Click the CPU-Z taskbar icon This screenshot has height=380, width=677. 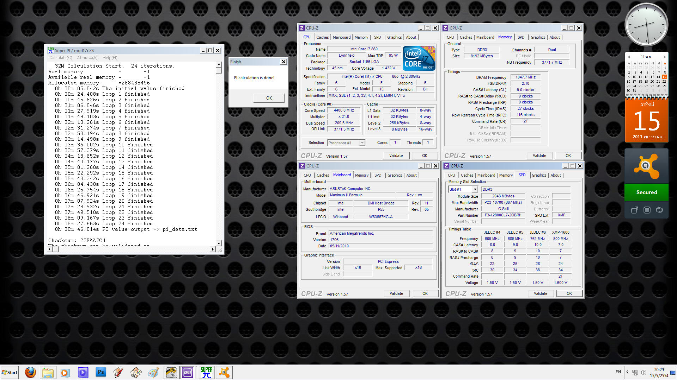[x=188, y=372]
